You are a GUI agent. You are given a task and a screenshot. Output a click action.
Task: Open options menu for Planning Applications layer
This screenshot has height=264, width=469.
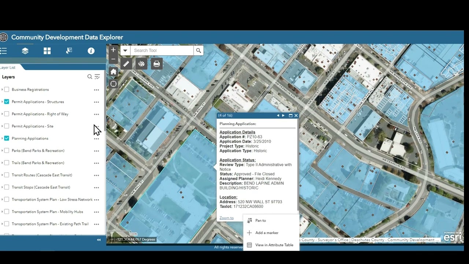click(96, 139)
